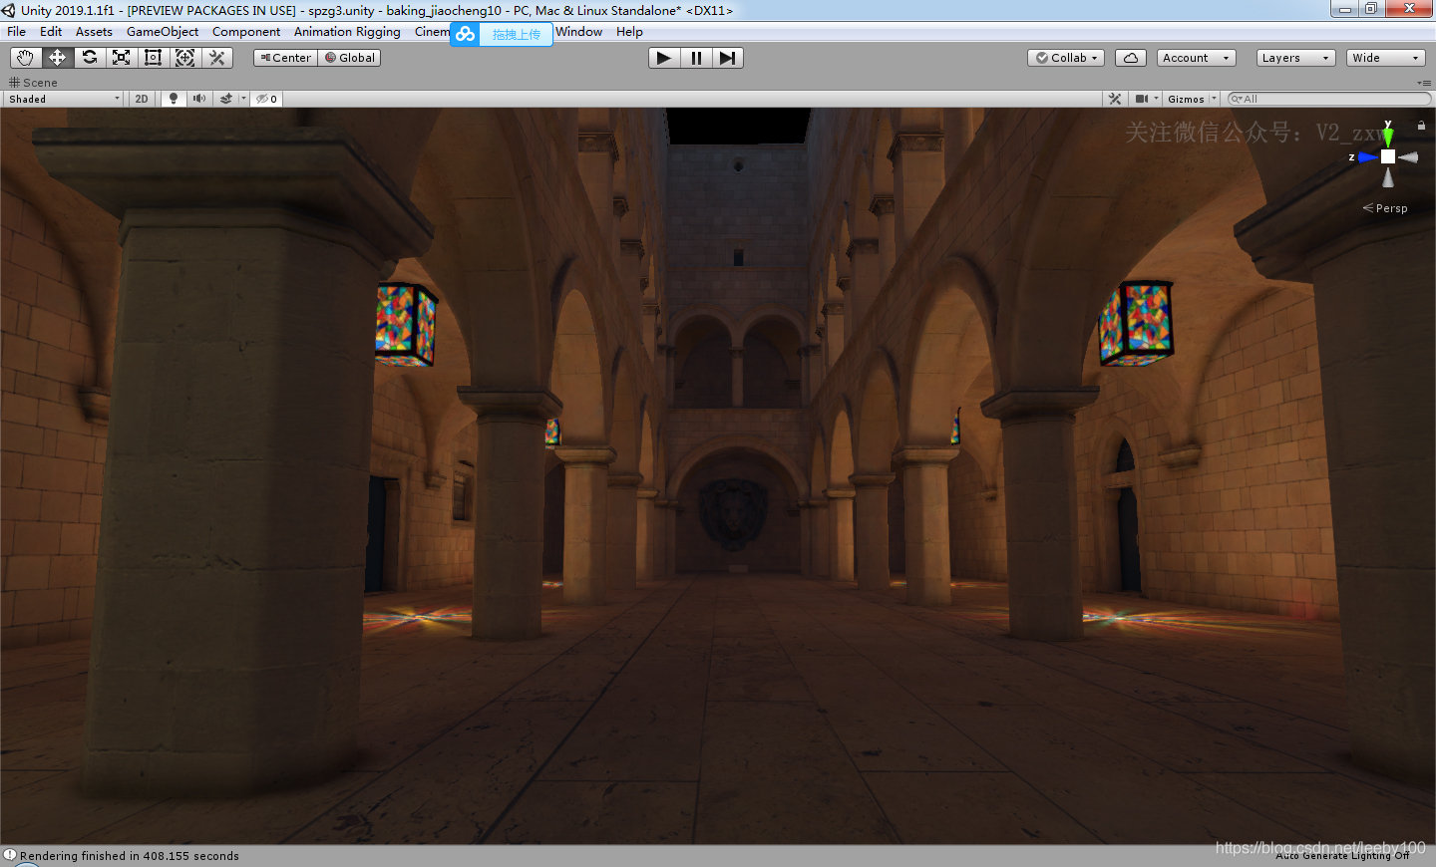Open Unity cloud Services button

(x=1130, y=58)
